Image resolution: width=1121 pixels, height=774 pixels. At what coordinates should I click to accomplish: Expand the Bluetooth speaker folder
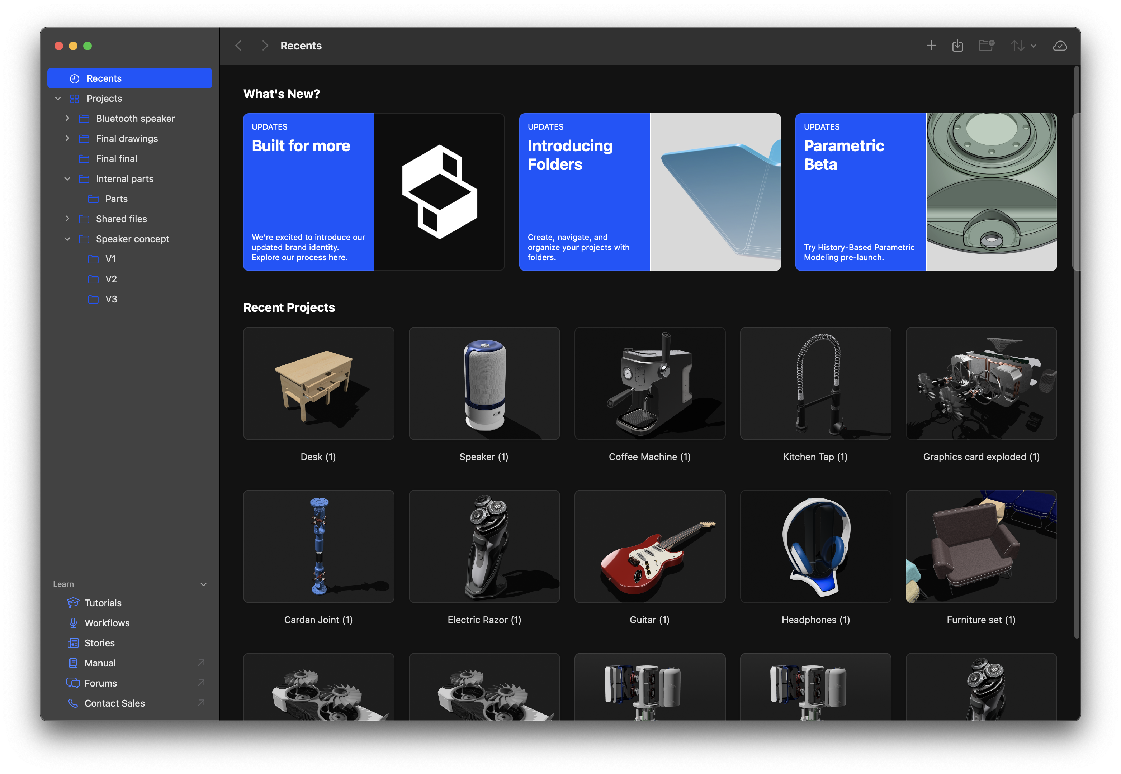(x=67, y=118)
